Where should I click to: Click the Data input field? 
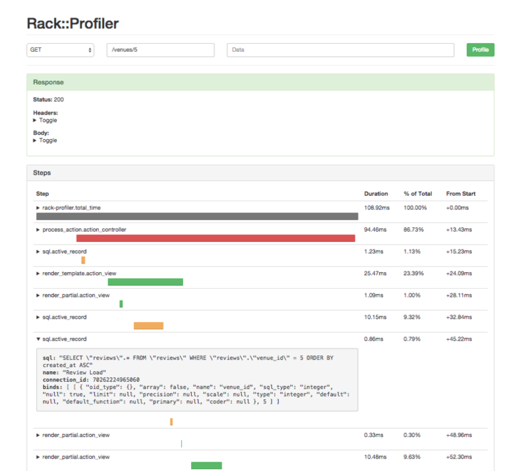tap(340, 50)
